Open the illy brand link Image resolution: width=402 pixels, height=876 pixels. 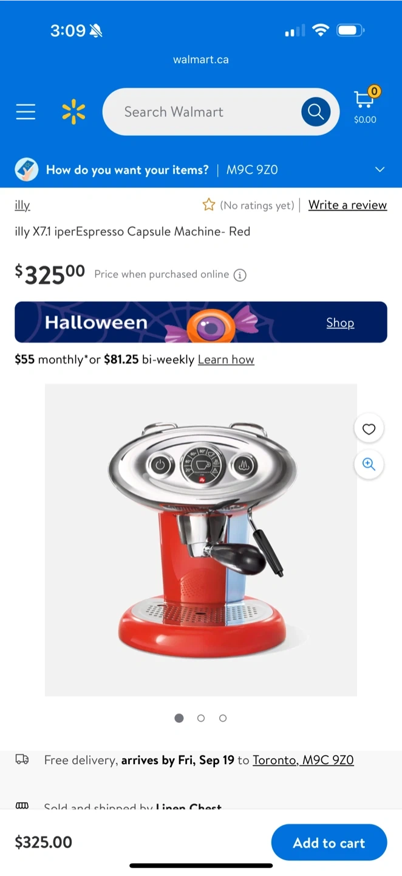pos(22,205)
